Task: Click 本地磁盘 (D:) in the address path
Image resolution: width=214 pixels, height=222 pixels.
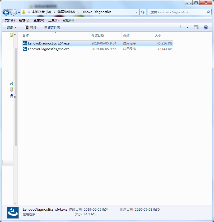Action: [41, 12]
